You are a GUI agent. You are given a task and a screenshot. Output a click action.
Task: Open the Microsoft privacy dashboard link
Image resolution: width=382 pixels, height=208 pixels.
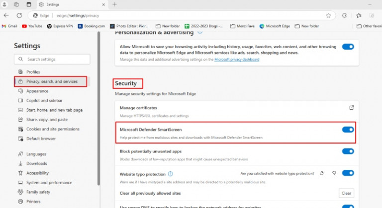click(236, 59)
